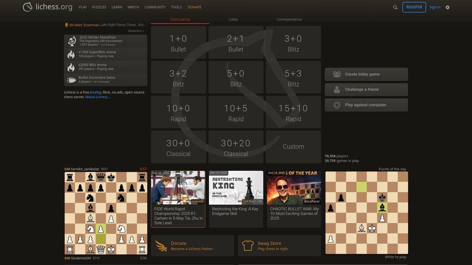Image resolution: width=472 pixels, height=265 pixels.
Task: Click the Sign in link
Action: (435, 7)
